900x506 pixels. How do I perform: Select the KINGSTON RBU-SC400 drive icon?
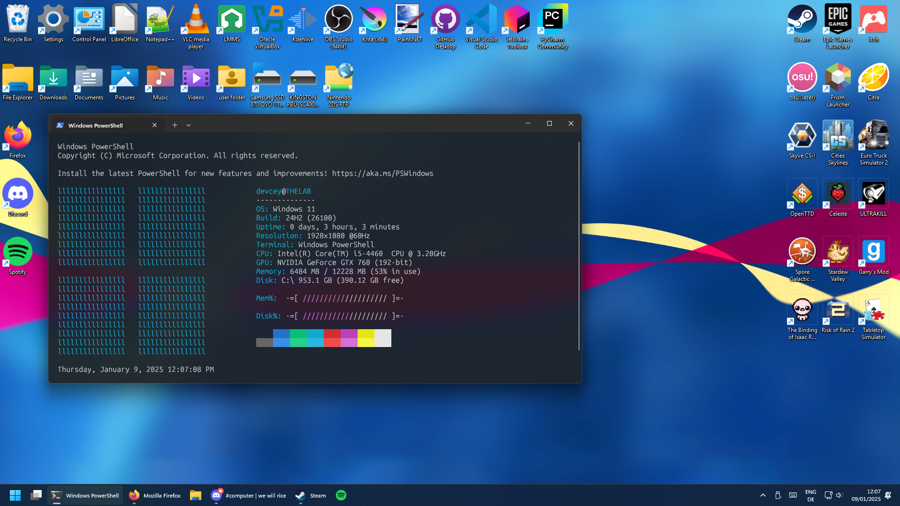(303, 84)
